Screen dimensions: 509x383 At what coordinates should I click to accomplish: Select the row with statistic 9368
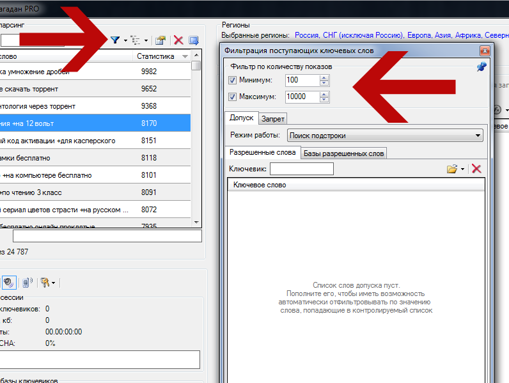95,106
